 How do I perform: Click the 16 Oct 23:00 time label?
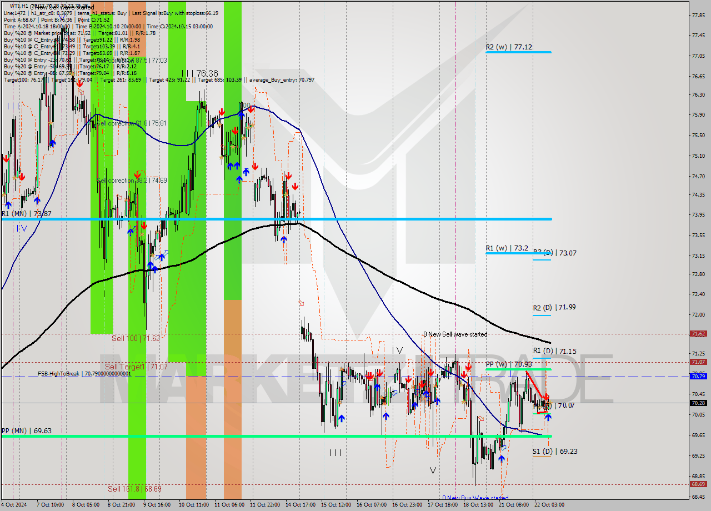408,505
